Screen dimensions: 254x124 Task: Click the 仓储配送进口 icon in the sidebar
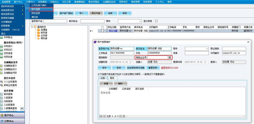(2, 66)
